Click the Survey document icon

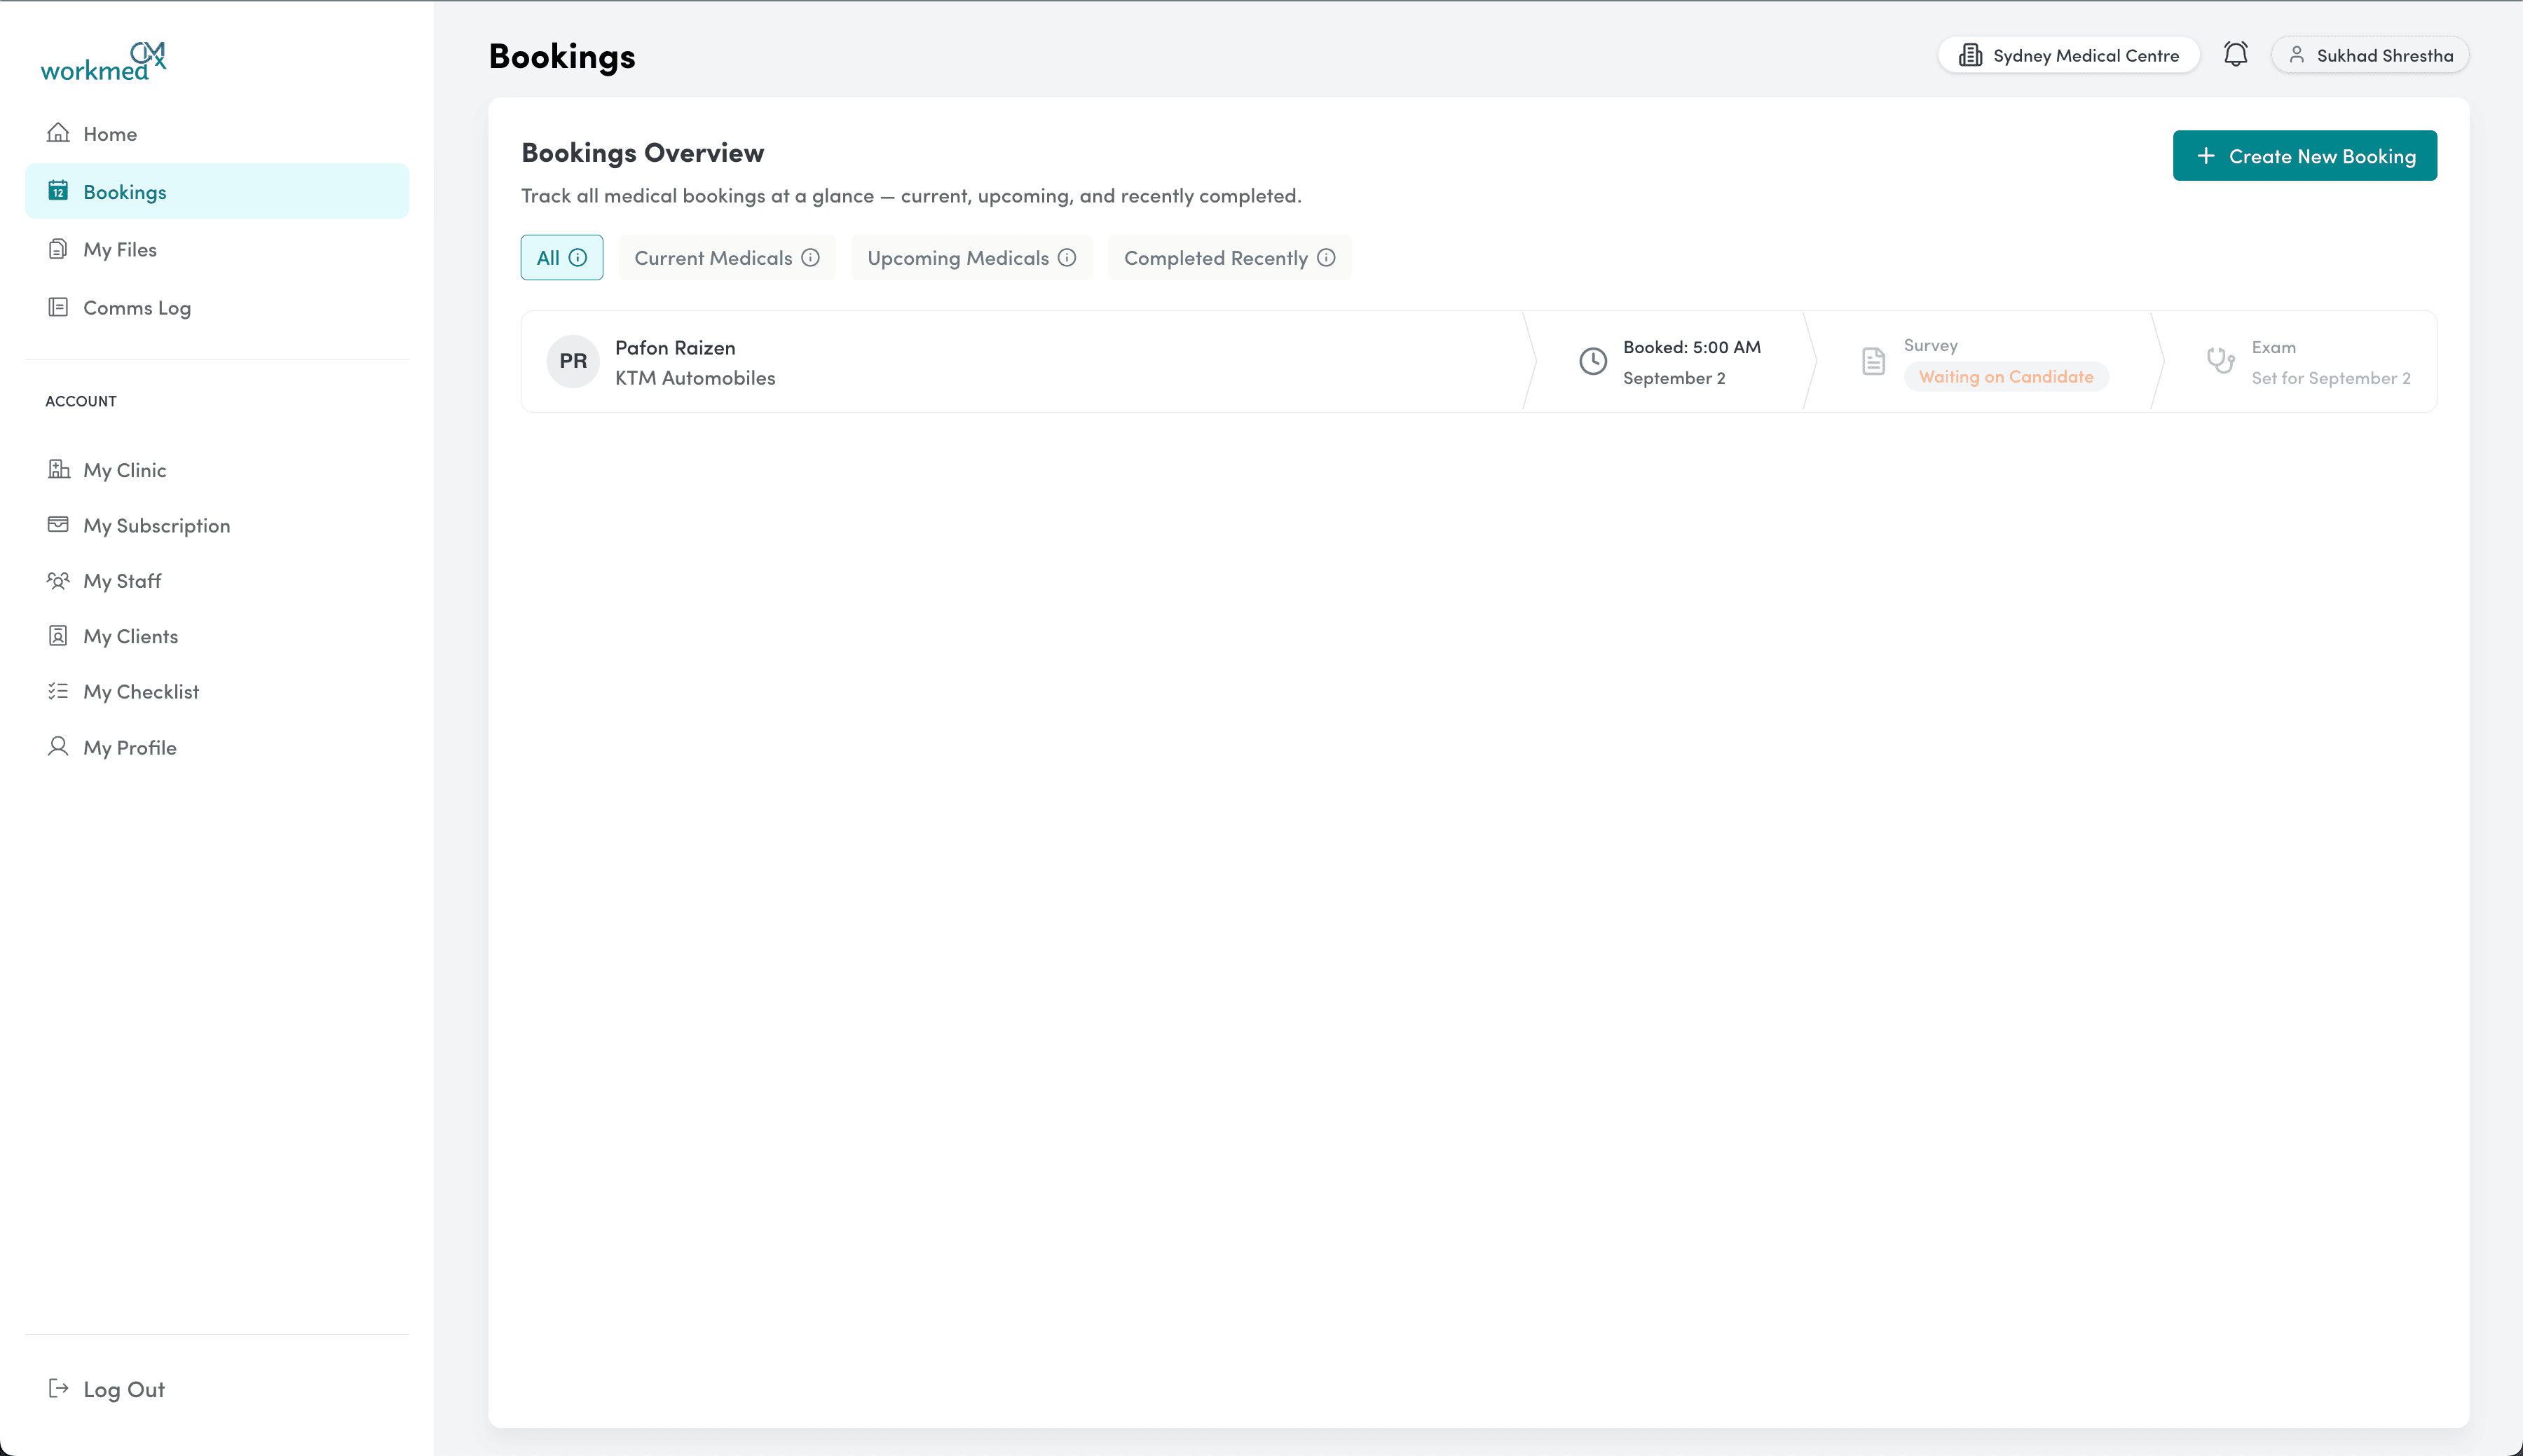point(1873,361)
